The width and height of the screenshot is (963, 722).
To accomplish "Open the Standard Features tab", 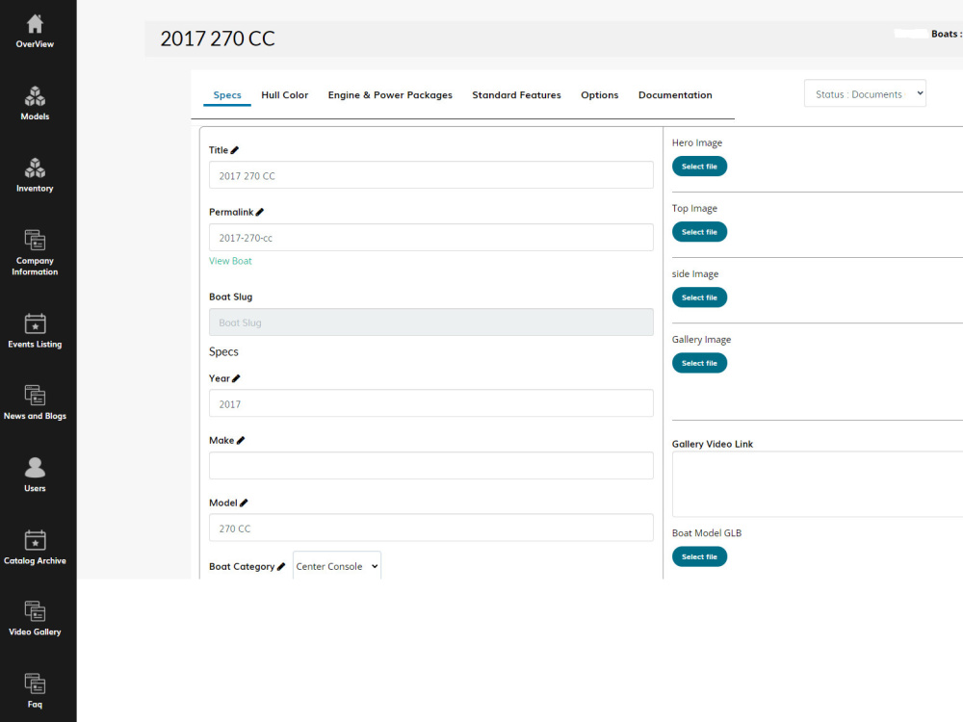I will [516, 95].
